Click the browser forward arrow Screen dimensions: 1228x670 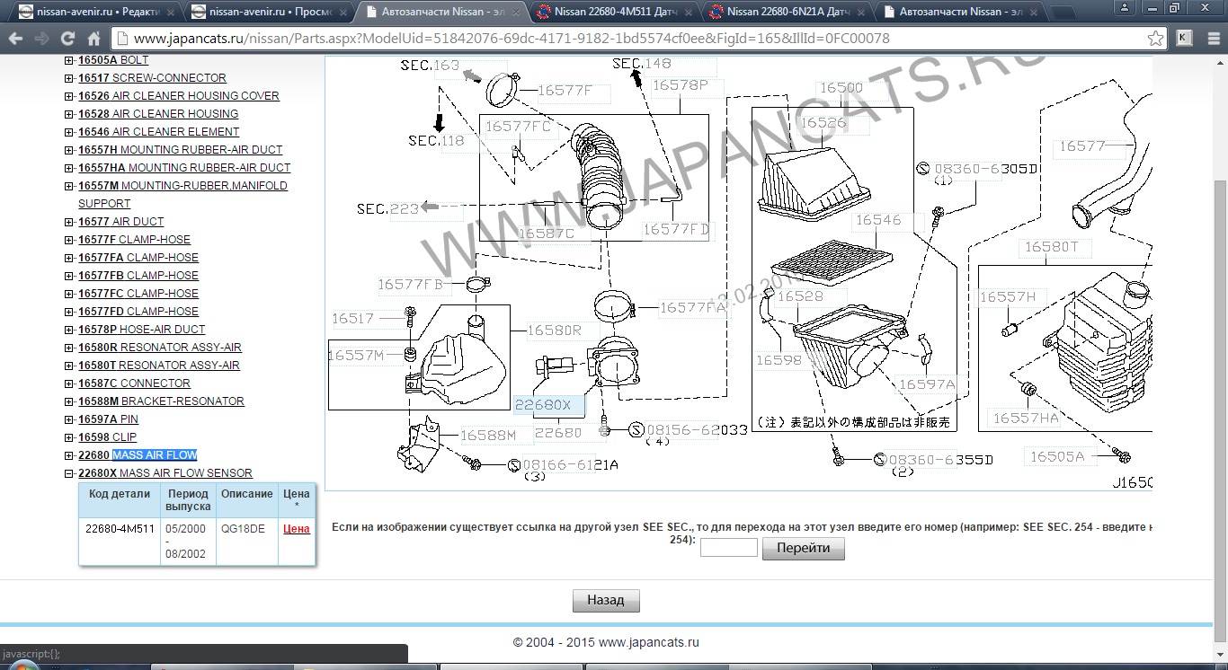[x=41, y=39]
